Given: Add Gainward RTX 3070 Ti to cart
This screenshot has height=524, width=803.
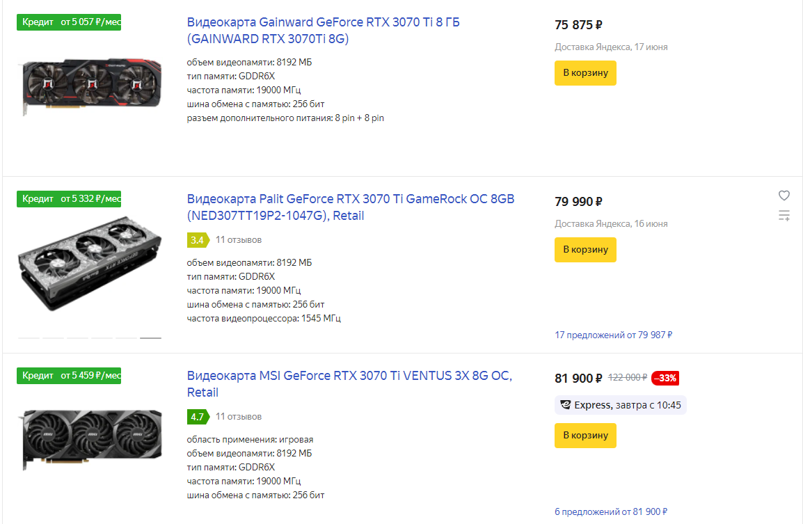Looking at the screenshot, I should coord(585,73).
